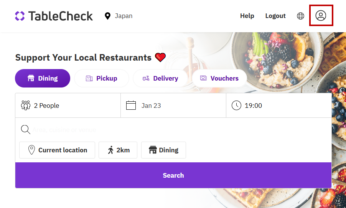Open the user account profile icon
Viewport: 346px width, 208px height.
pyautogui.click(x=321, y=15)
